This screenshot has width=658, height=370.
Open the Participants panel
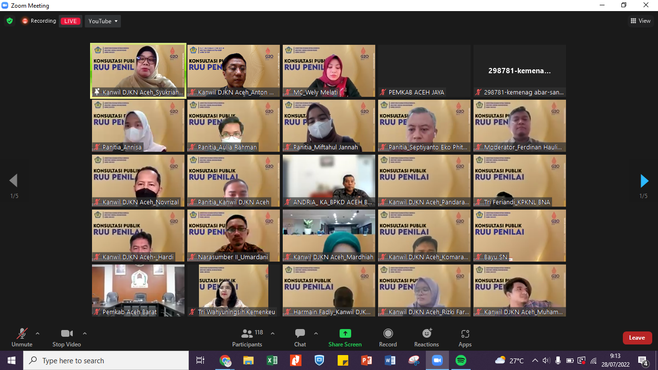[x=247, y=337]
